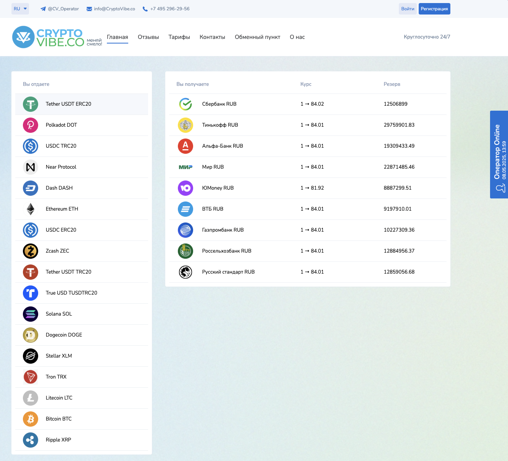
Task: Open the Контакты menu item
Action: click(212, 37)
